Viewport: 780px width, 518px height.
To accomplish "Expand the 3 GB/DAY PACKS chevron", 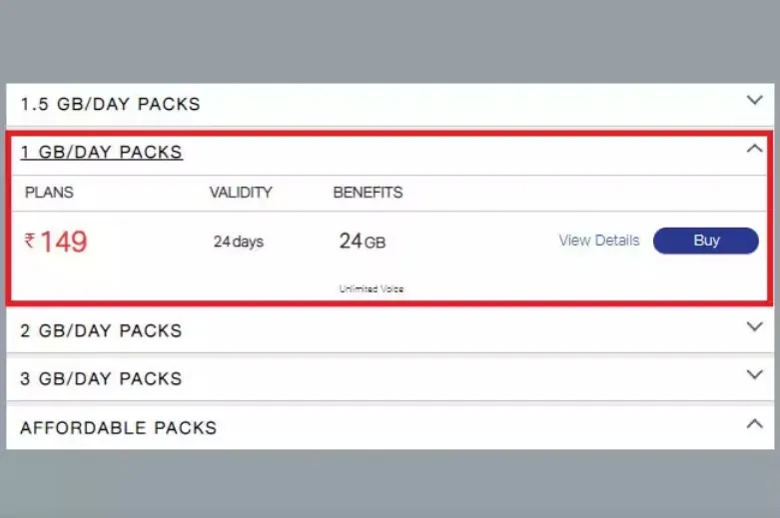I will click(x=755, y=374).
